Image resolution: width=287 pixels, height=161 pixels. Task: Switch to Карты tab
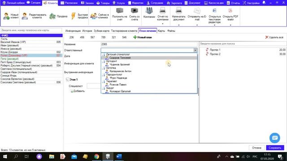pos(161,31)
